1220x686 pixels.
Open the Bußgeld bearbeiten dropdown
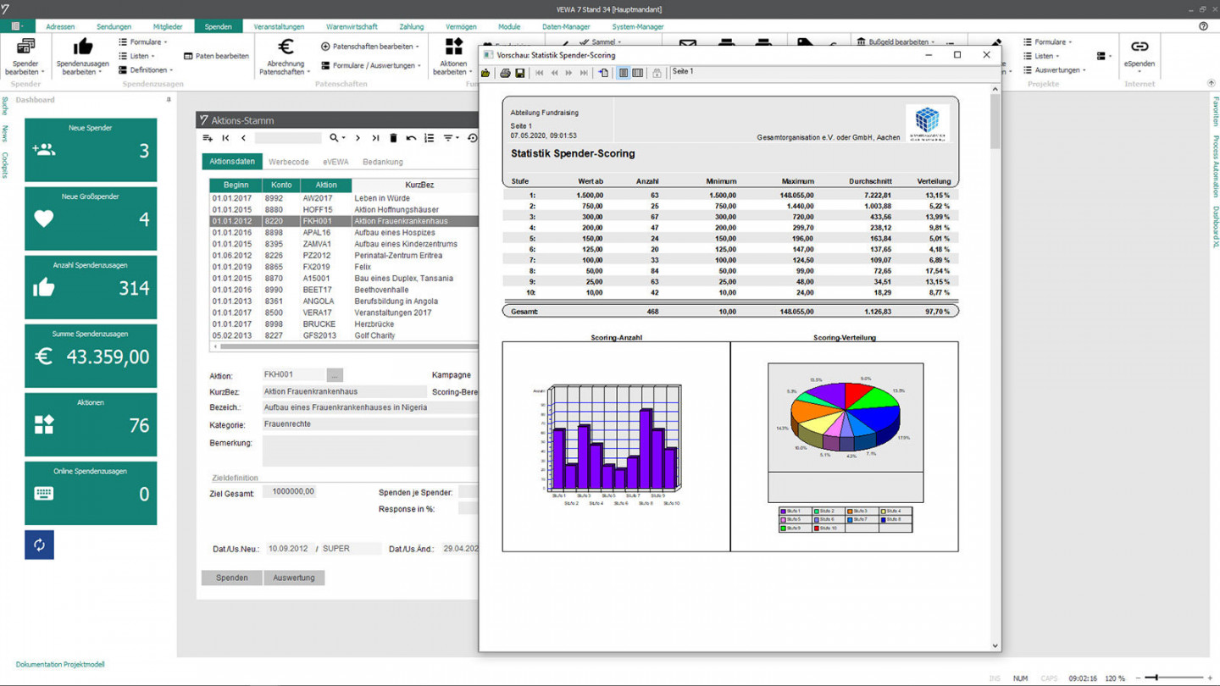(x=896, y=41)
